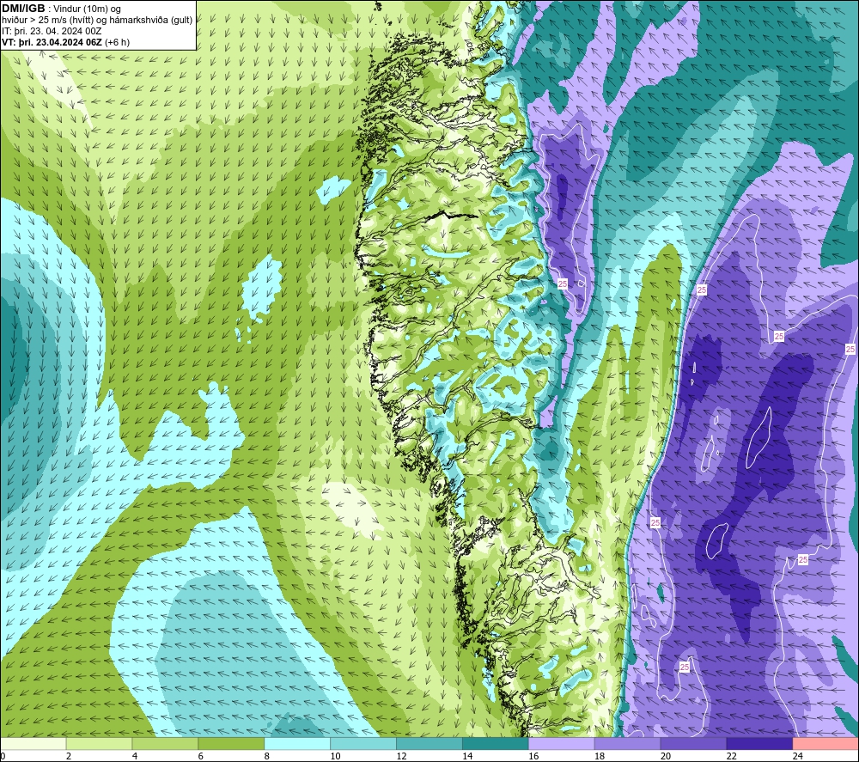Pick the 10–12 m/s light teal legend swatch
This screenshot has height=762, width=859.
(363, 744)
